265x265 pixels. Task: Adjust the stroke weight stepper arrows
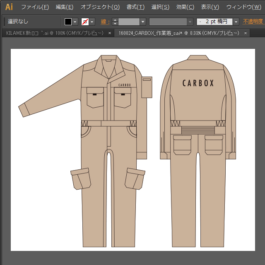point(115,22)
